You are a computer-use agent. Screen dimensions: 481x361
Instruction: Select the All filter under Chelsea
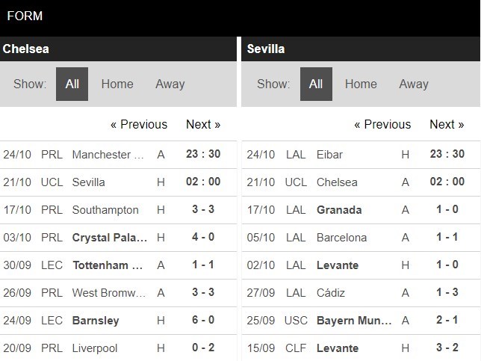[x=72, y=84]
